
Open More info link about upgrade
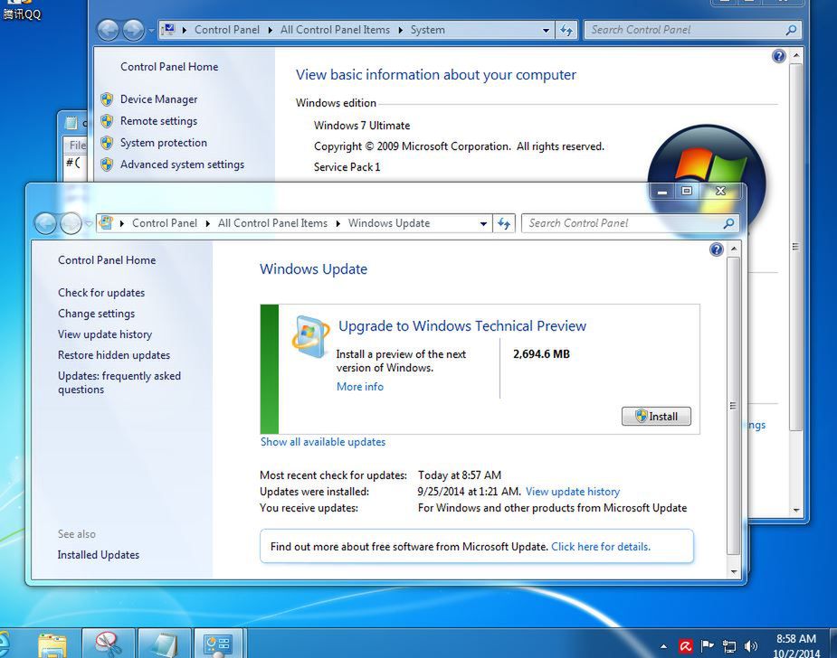click(360, 387)
